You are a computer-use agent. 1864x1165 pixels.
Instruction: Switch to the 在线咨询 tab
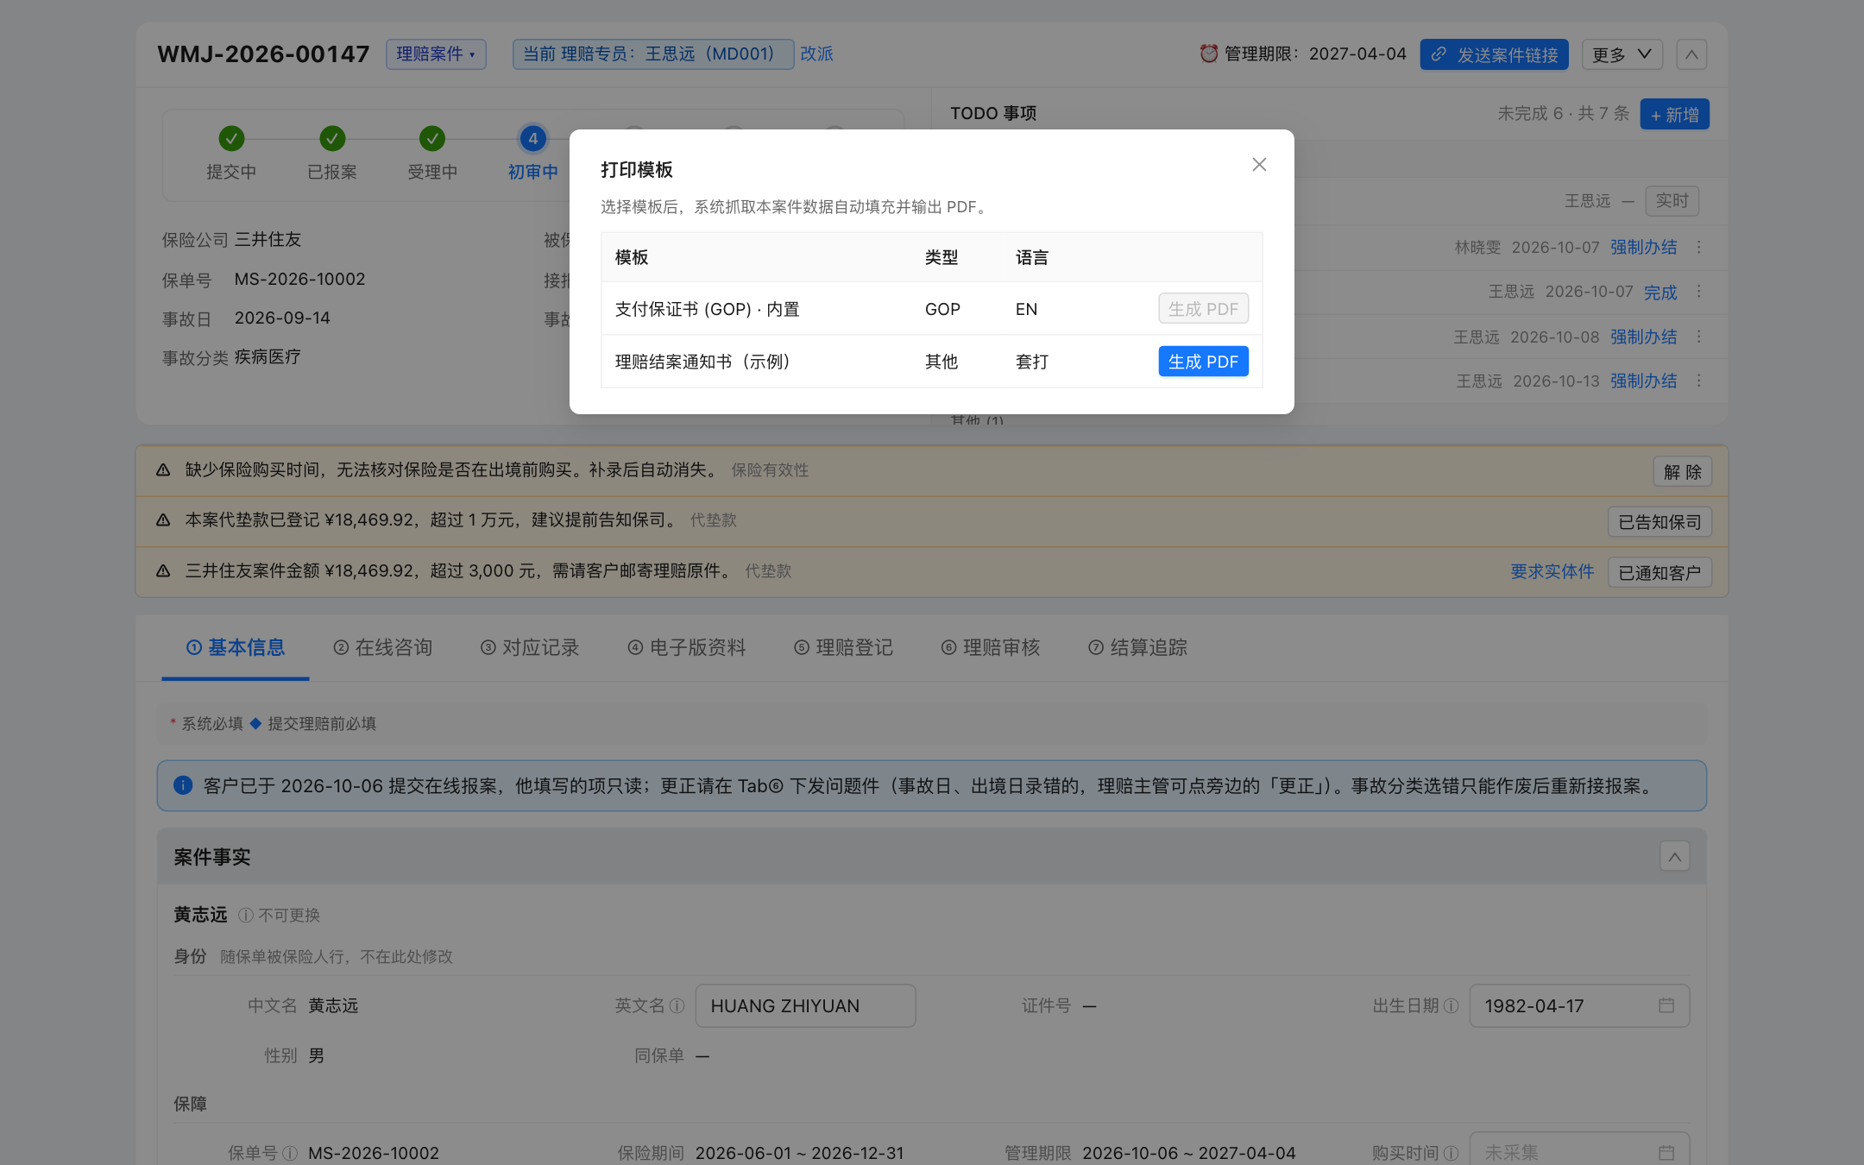382,648
